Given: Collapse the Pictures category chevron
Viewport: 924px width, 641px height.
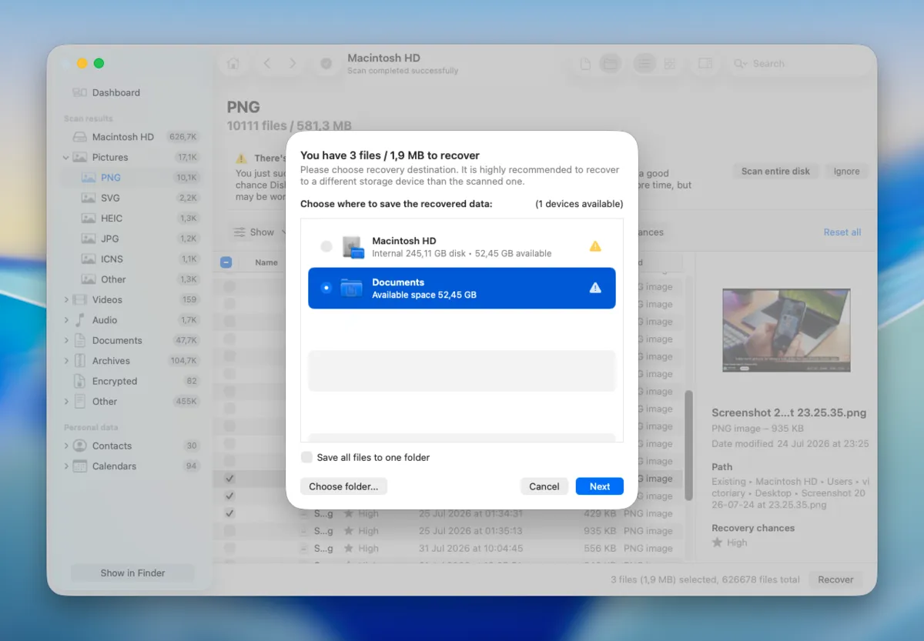Looking at the screenshot, I should [66, 157].
